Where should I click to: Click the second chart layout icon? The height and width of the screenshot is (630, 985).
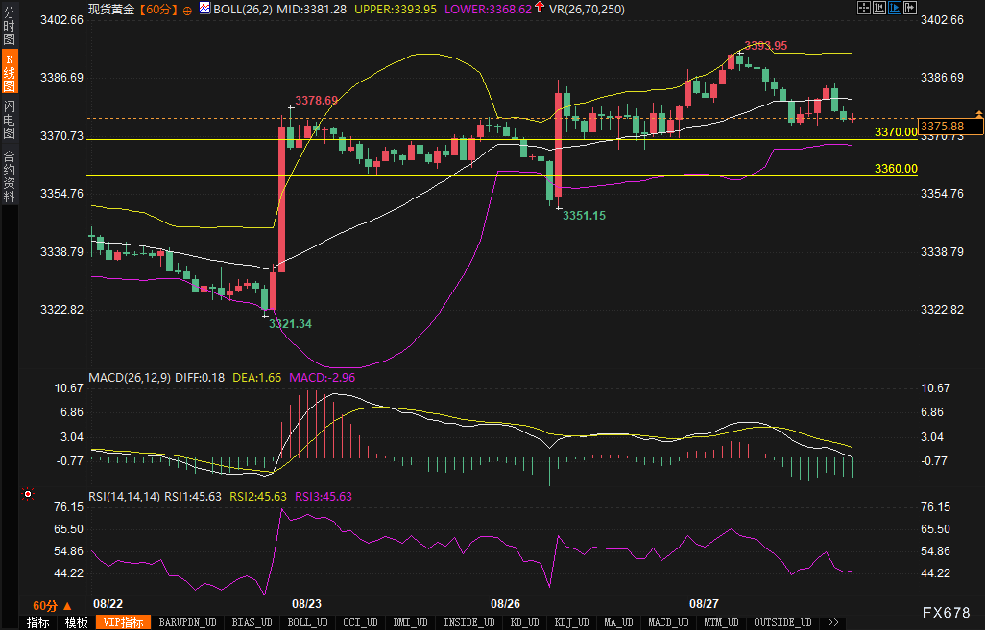(x=879, y=8)
